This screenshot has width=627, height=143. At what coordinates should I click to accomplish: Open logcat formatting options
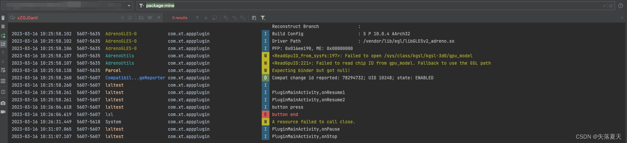(x=3, y=81)
